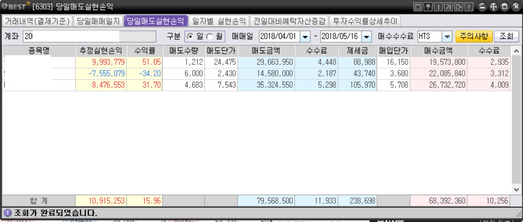Click the 매입단가 column header
523x222 pixels.
pyautogui.click(x=394, y=51)
